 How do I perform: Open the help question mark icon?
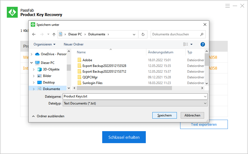[x=202, y=44]
